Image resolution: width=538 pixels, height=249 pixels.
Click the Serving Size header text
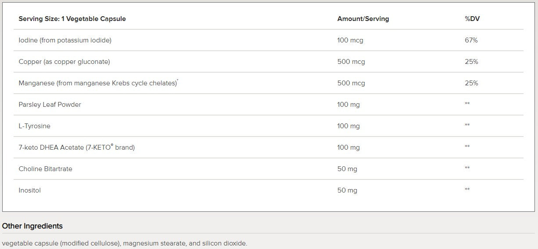[72, 19]
